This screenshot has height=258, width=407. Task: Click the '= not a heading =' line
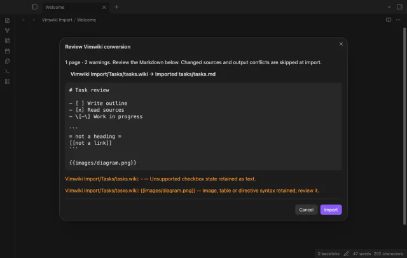[x=95, y=137]
